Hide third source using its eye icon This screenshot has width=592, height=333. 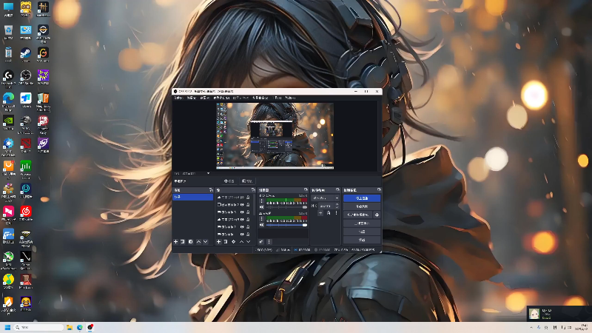[243, 212]
